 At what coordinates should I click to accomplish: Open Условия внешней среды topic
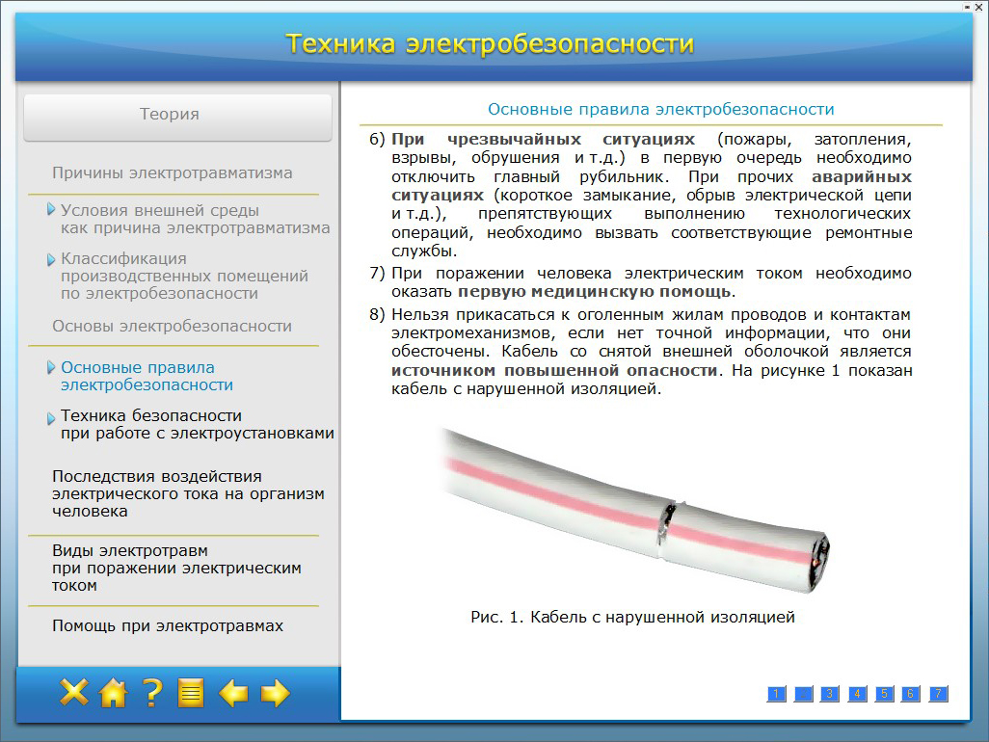195,220
